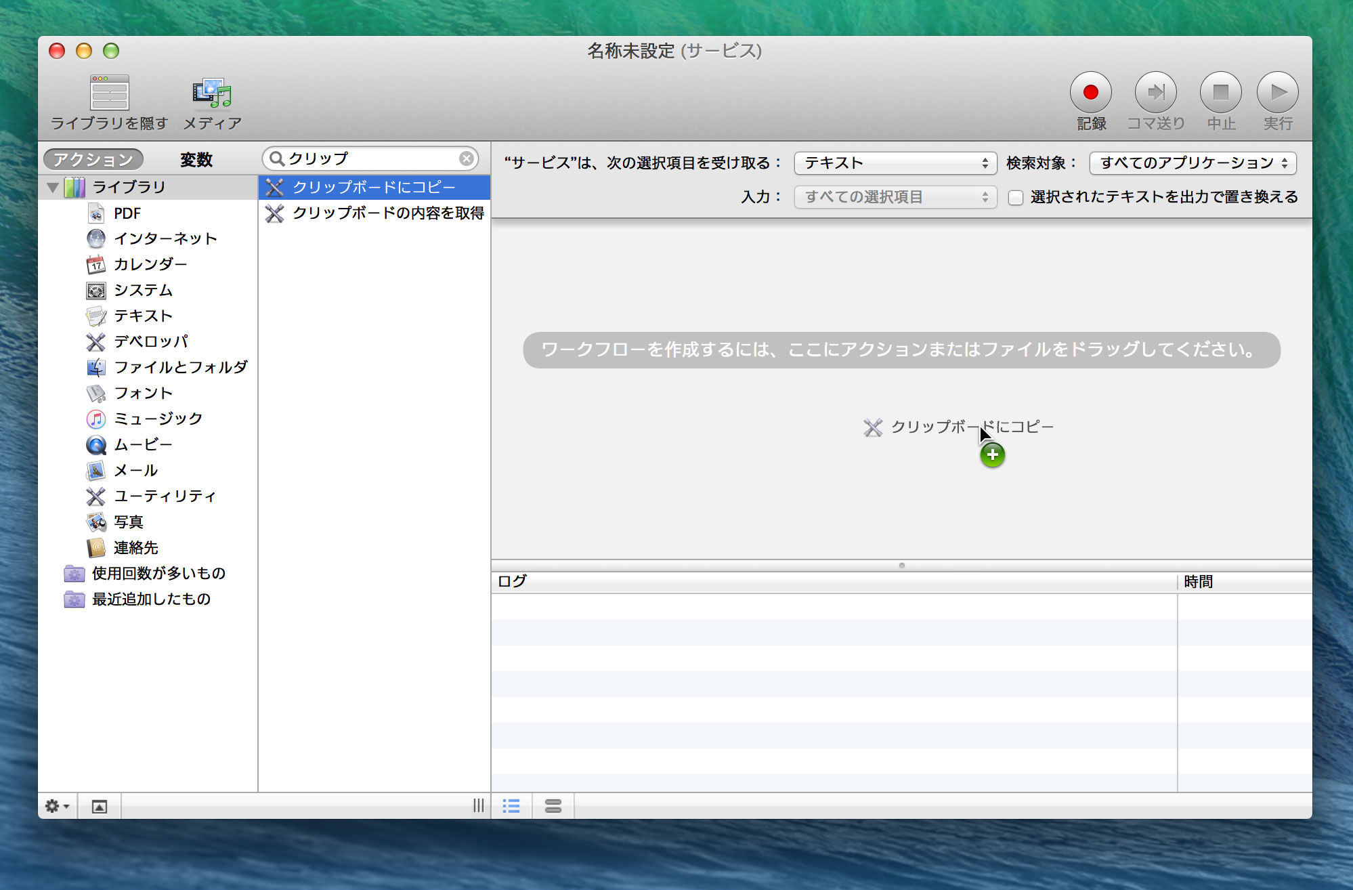
Task: Select the デベロッパ category
Action: click(x=148, y=341)
